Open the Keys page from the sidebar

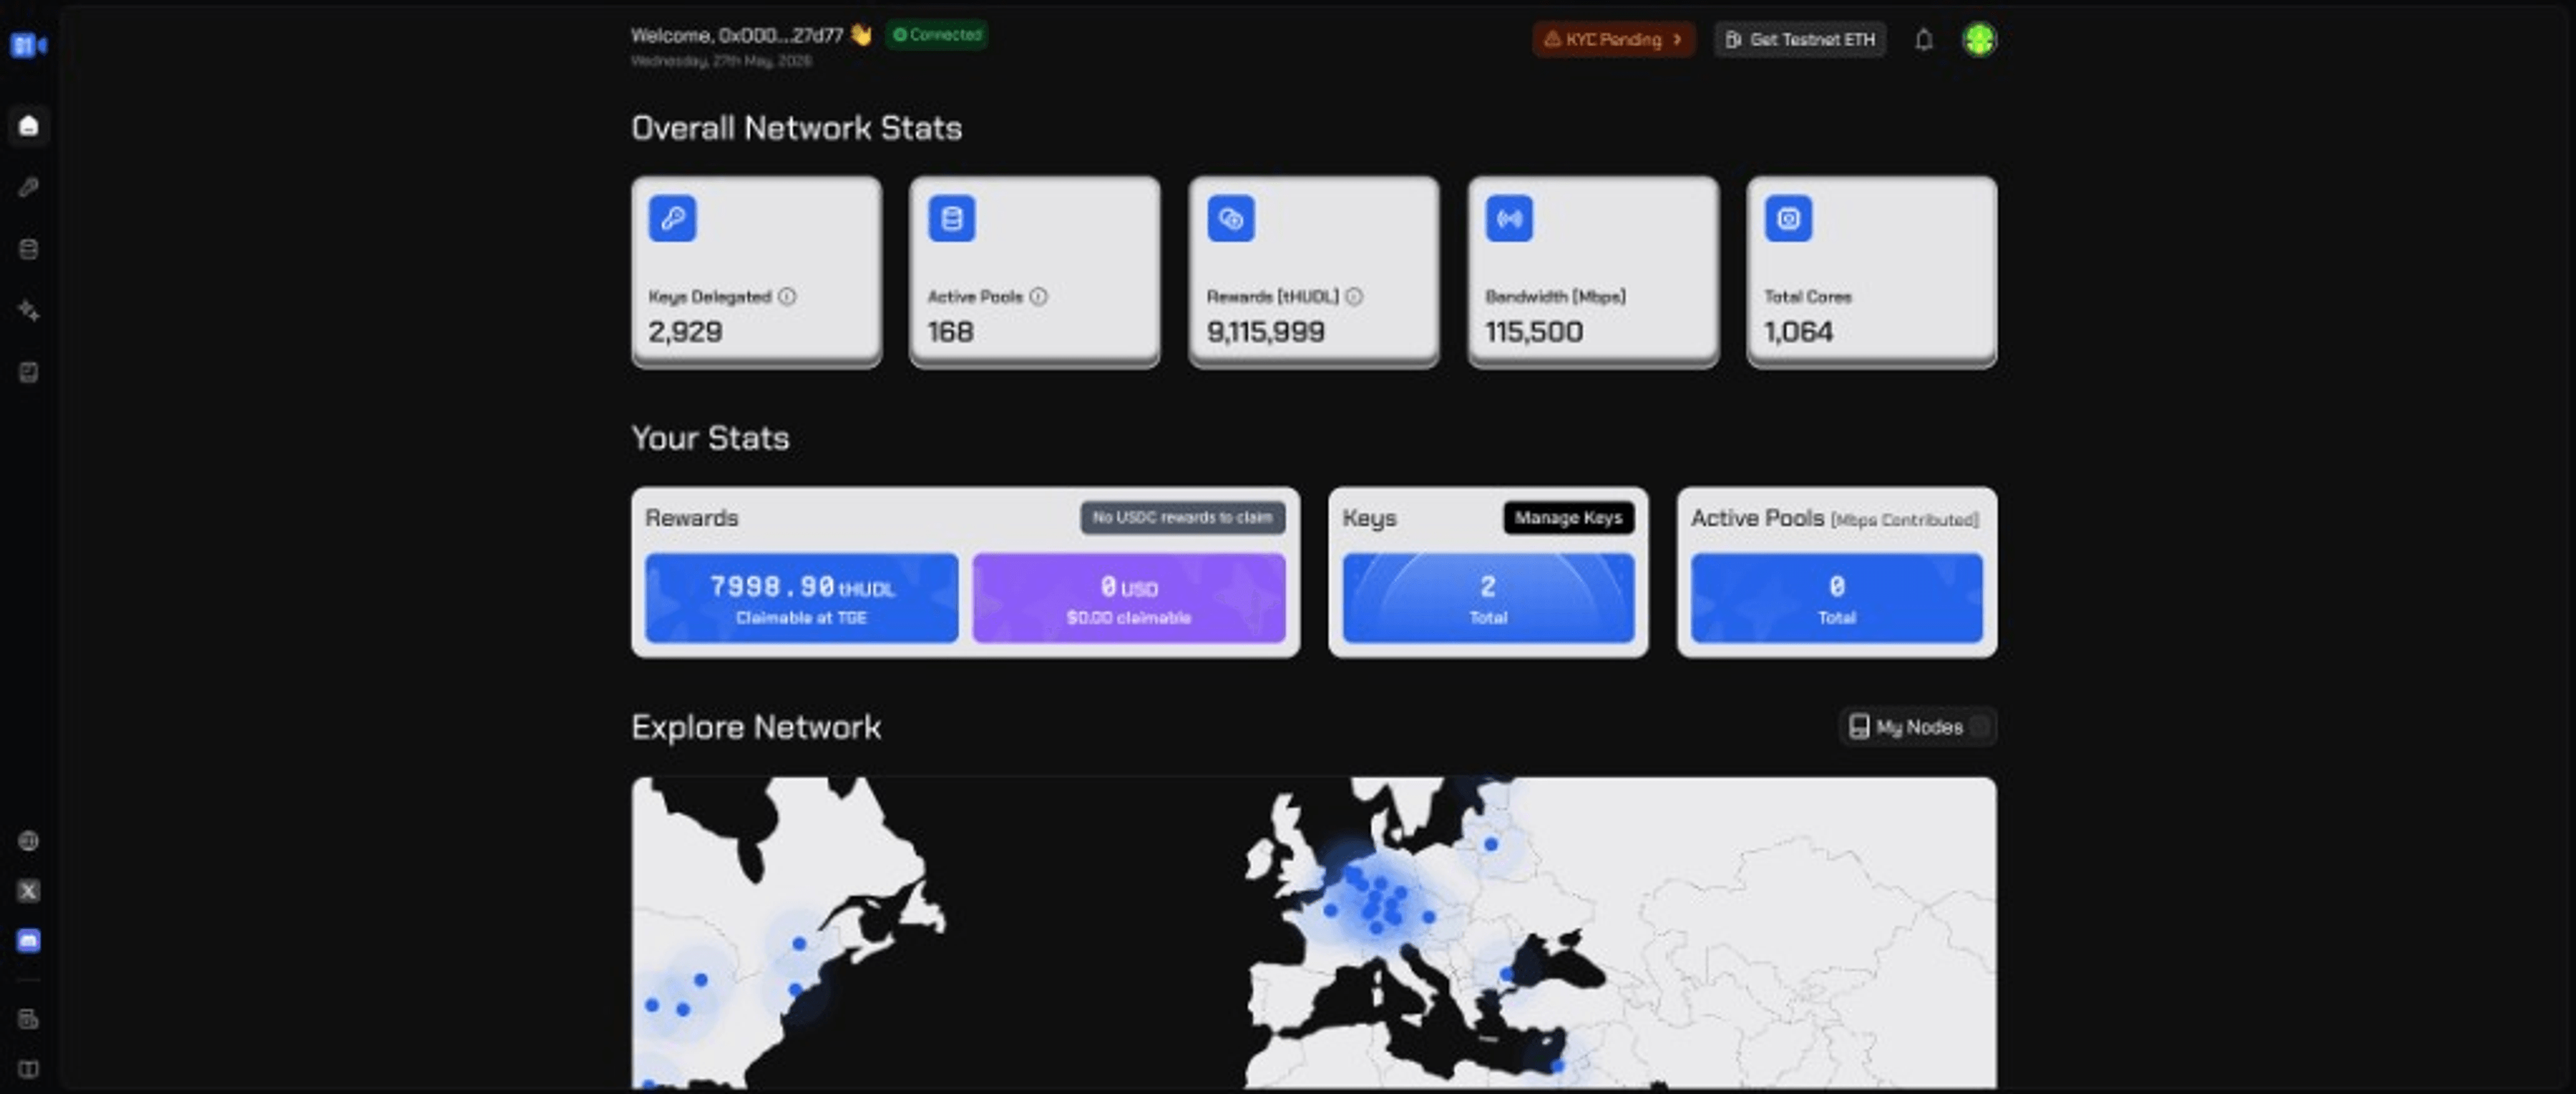click(29, 188)
